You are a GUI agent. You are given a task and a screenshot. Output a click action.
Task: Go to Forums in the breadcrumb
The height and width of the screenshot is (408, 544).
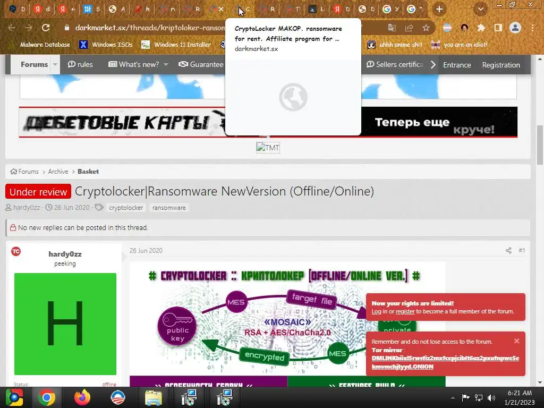[x=24, y=172]
